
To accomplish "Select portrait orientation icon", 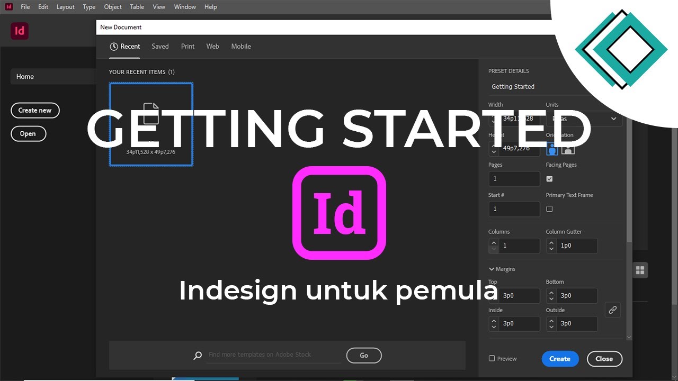I will (x=552, y=149).
